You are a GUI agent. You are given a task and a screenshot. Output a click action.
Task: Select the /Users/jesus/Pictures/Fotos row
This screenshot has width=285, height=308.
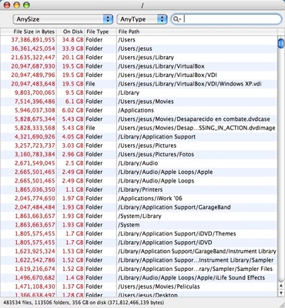[x=139, y=154]
